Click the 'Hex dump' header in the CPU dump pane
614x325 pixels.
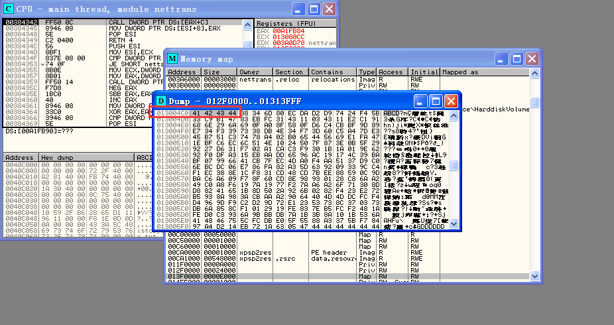tap(87, 157)
